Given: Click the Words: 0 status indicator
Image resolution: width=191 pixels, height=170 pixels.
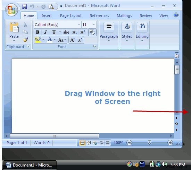Looking at the screenshot, I should 42,143.
